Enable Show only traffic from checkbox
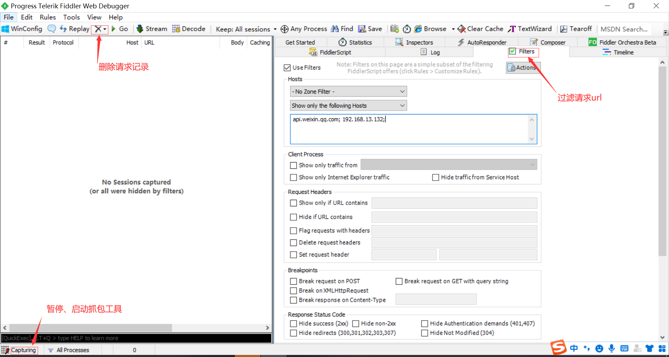This screenshot has height=357, width=669. point(293,165)
